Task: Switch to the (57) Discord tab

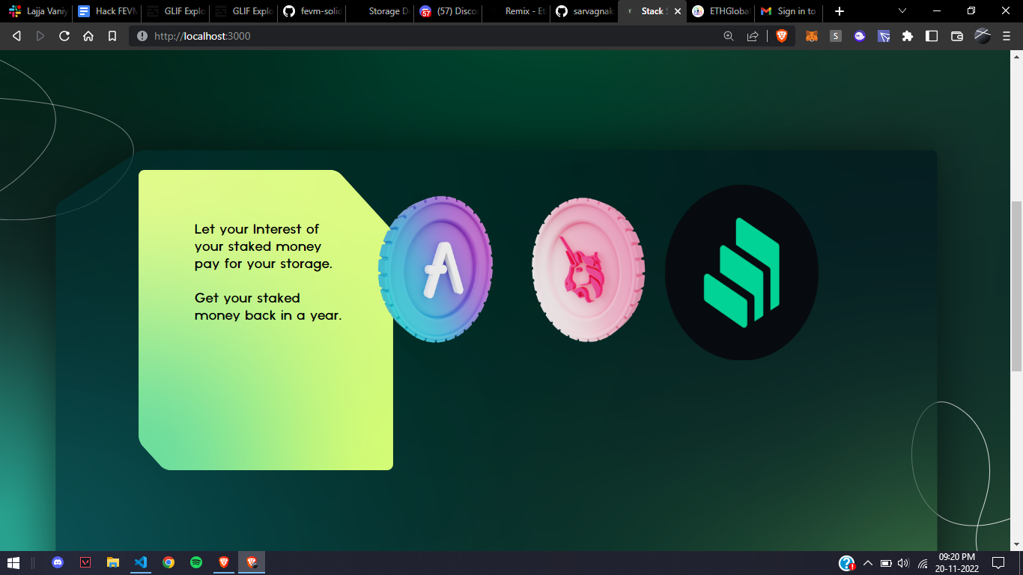Action: click(449, 11)
